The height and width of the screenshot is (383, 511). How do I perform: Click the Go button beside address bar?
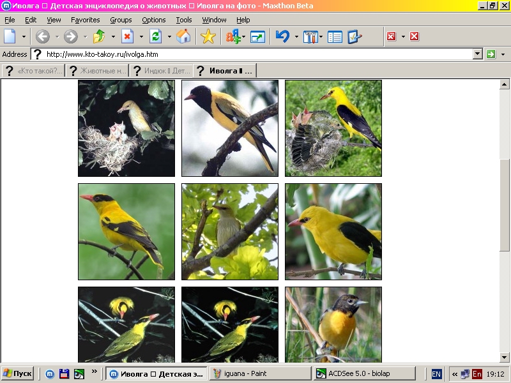(491, 54)
